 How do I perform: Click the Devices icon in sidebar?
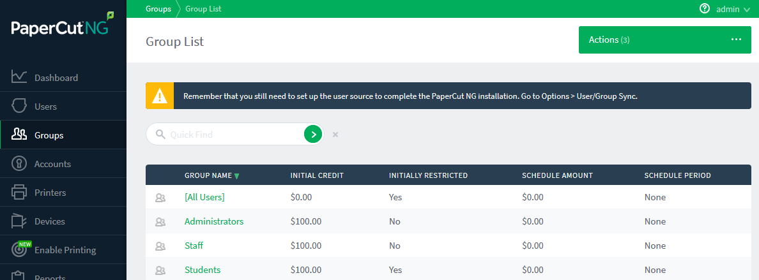click(19, 221)
